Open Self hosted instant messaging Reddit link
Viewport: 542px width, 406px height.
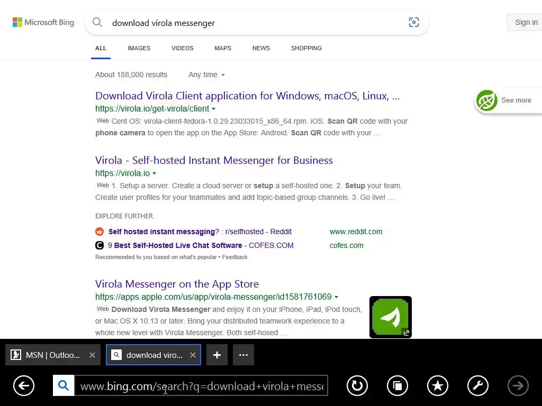pos(200,232)
